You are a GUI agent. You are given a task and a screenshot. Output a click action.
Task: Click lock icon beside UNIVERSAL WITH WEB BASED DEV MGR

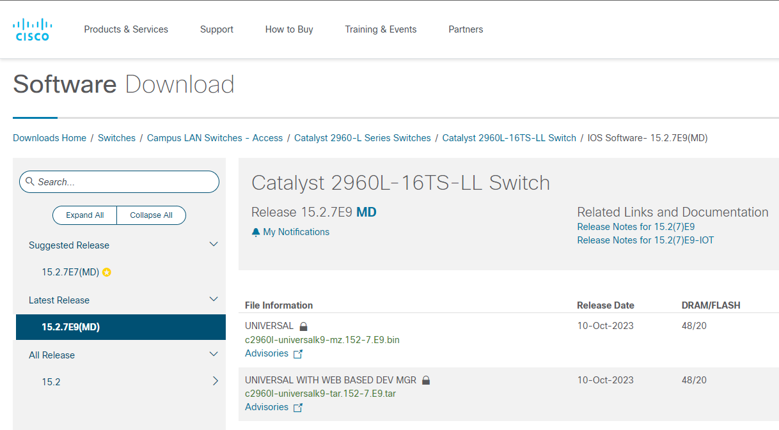pos(426,380)
